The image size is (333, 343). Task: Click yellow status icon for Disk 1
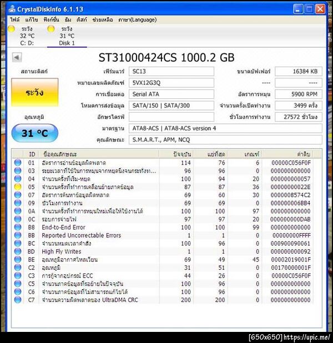(51, 29)
